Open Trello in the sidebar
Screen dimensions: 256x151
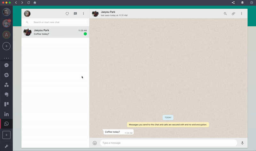(6, 104)
